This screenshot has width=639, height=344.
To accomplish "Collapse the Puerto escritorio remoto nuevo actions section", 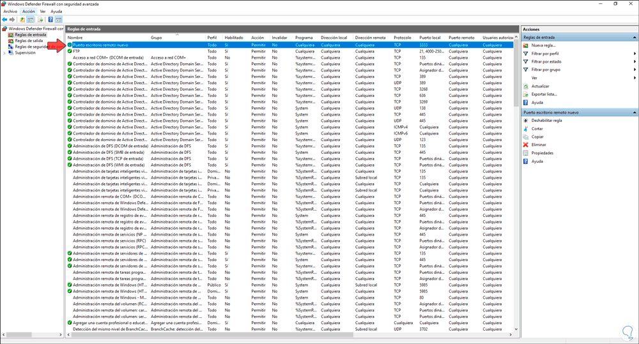I will (x=635, y=112).
